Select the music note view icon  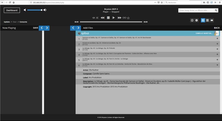pyautogui.click(x=203, y=20)
